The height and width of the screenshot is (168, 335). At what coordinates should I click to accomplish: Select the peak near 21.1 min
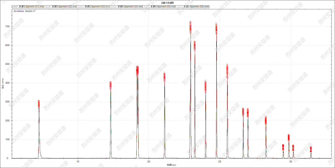pyautogui.click(x=164, y=77)
